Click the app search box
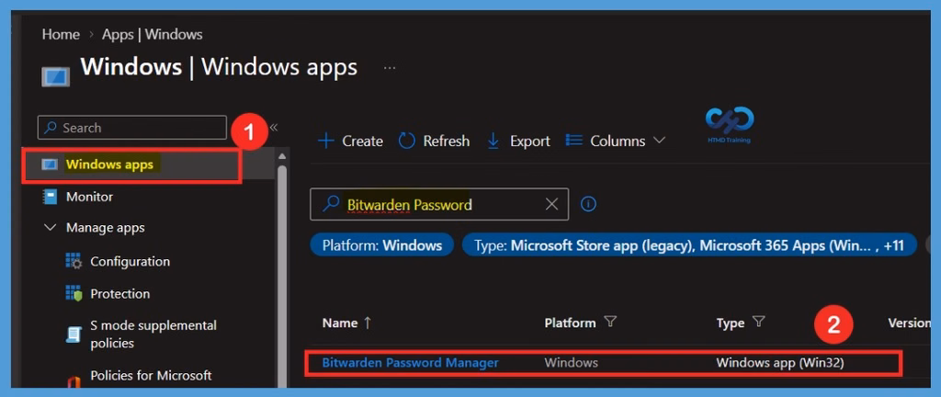Screen dimensions: 941x397 point(438,205)
